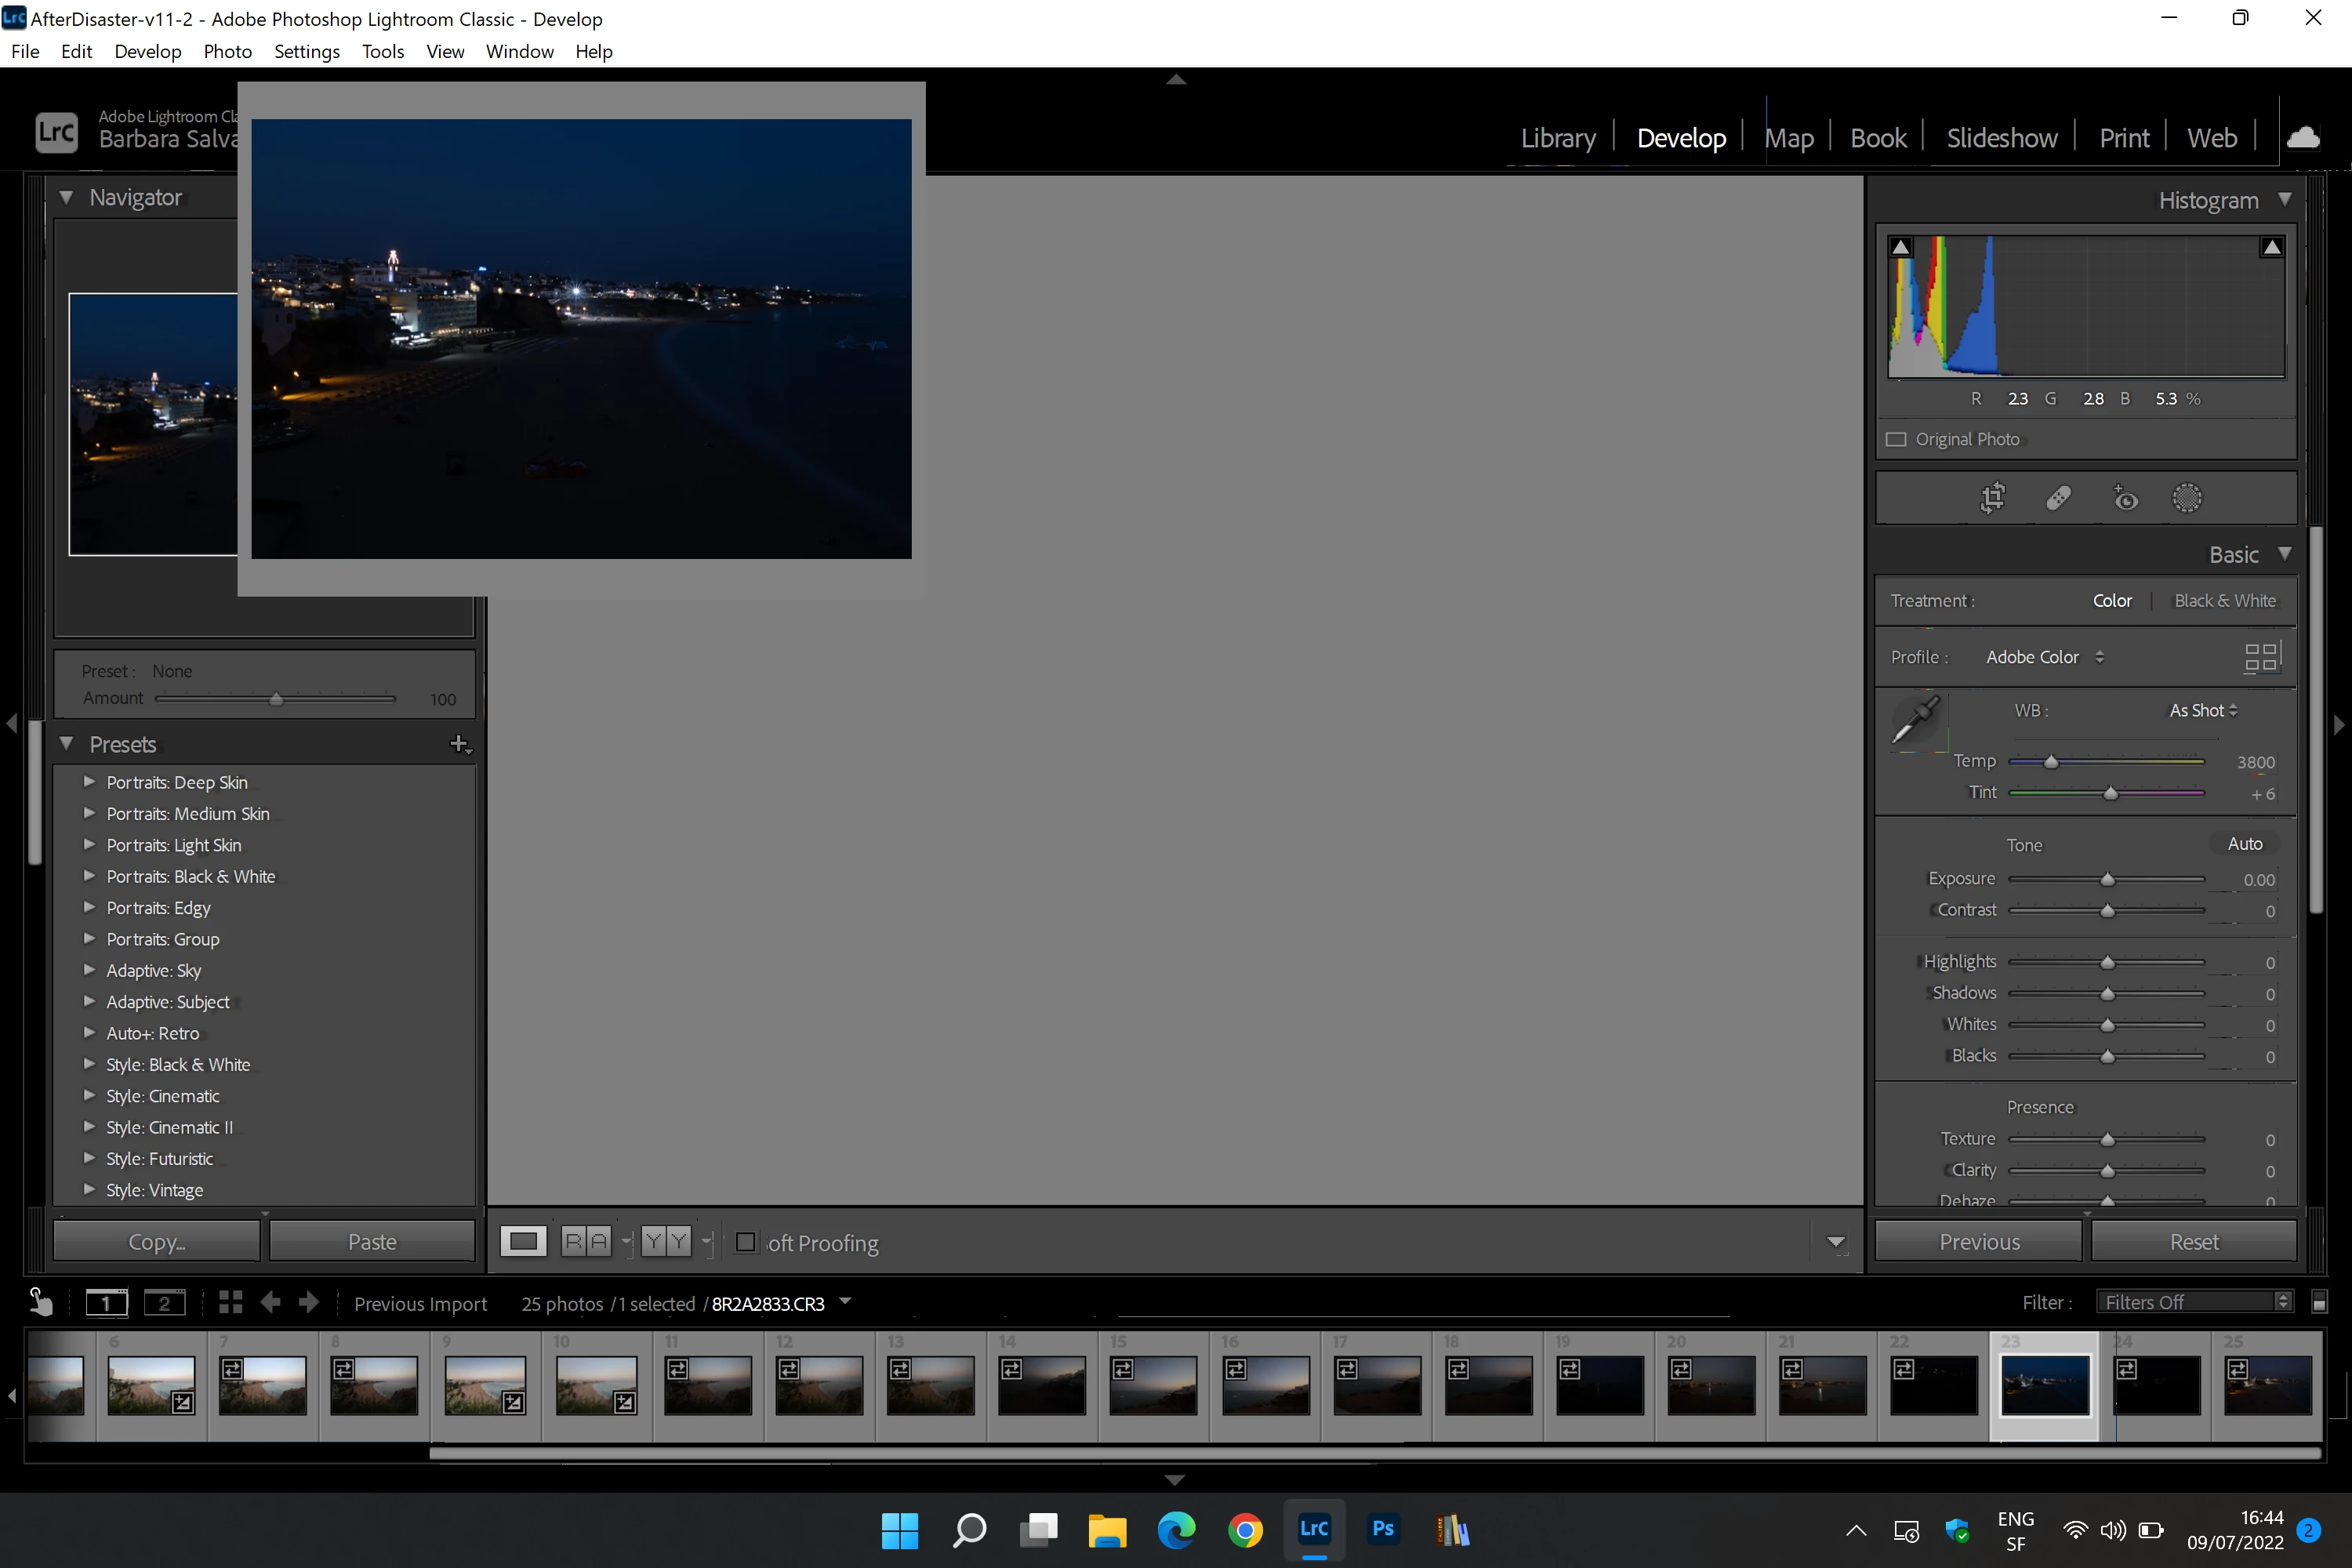
Task: Open the Masking tool
Action: tap(2187, 497)
